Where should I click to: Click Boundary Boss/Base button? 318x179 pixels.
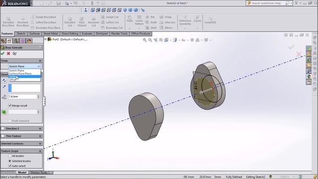pos(46,28)
